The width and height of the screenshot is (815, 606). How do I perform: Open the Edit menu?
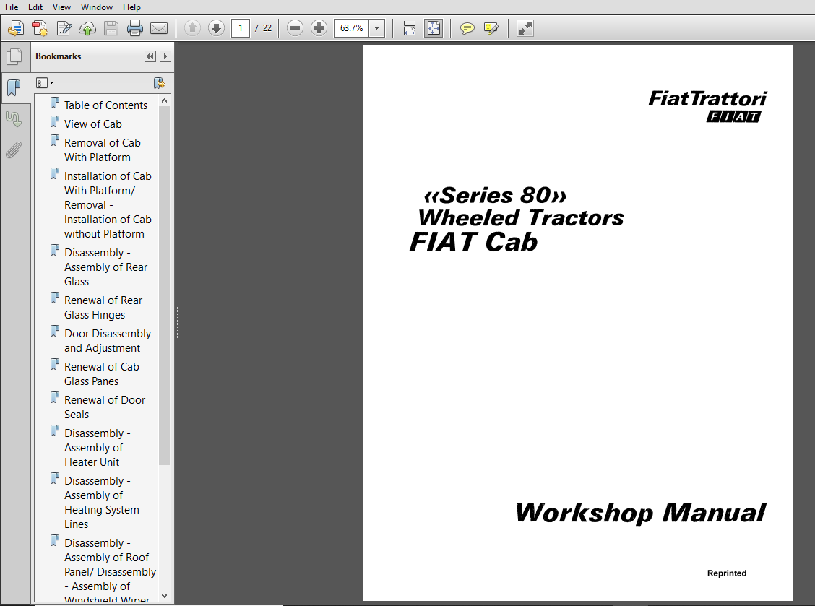pyautogui.click(x=35, y=7)
